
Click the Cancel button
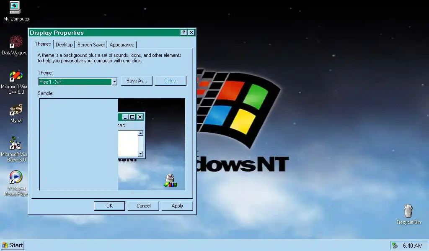143,206
